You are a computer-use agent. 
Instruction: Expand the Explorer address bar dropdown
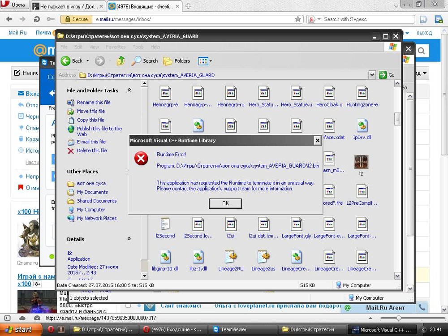[372, 75]
